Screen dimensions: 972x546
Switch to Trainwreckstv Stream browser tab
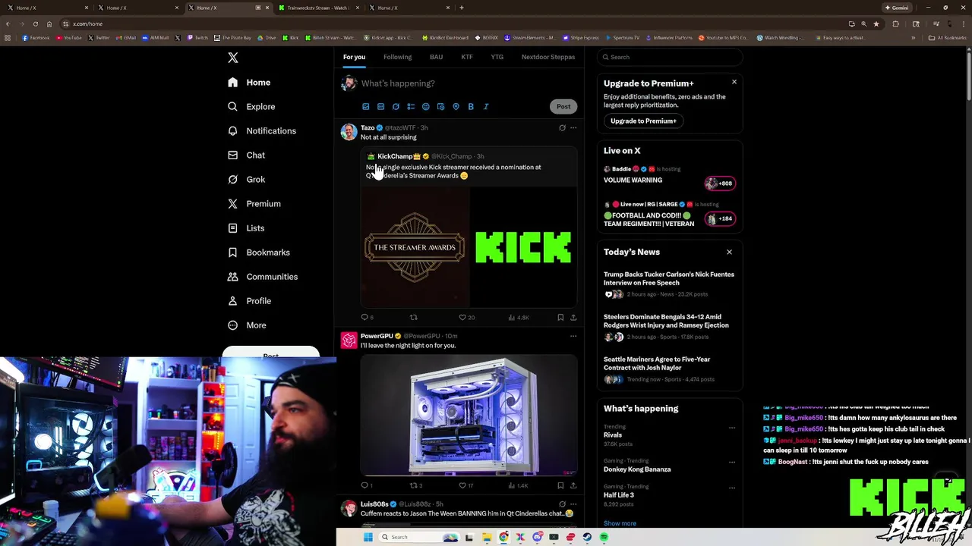tap(317, 8)
